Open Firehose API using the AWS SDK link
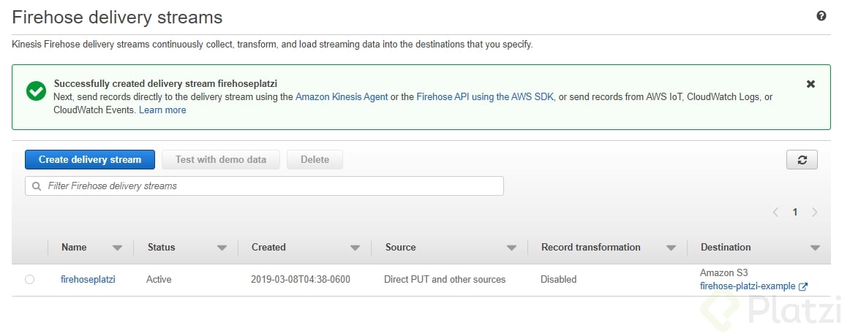Screen dimensions: 850x336 click(x=485, y=97)
